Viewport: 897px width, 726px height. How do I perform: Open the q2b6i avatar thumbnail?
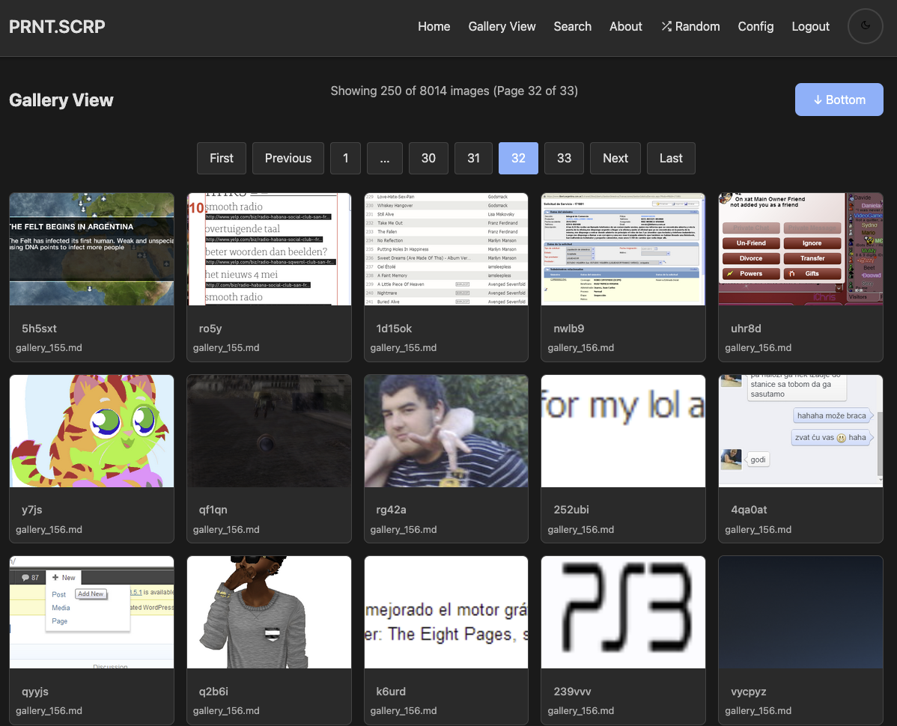[x=269, y=612]
